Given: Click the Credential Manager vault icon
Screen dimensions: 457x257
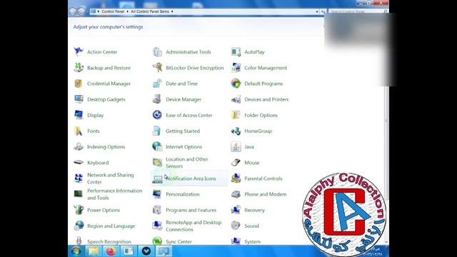Looking at the screenshot, I should pos(79,84).
